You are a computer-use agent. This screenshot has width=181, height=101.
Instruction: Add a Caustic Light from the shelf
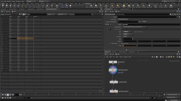pos(138,6)
